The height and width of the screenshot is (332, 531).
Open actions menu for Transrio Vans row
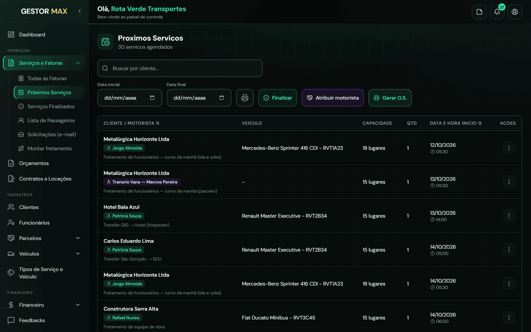(509, 182)
